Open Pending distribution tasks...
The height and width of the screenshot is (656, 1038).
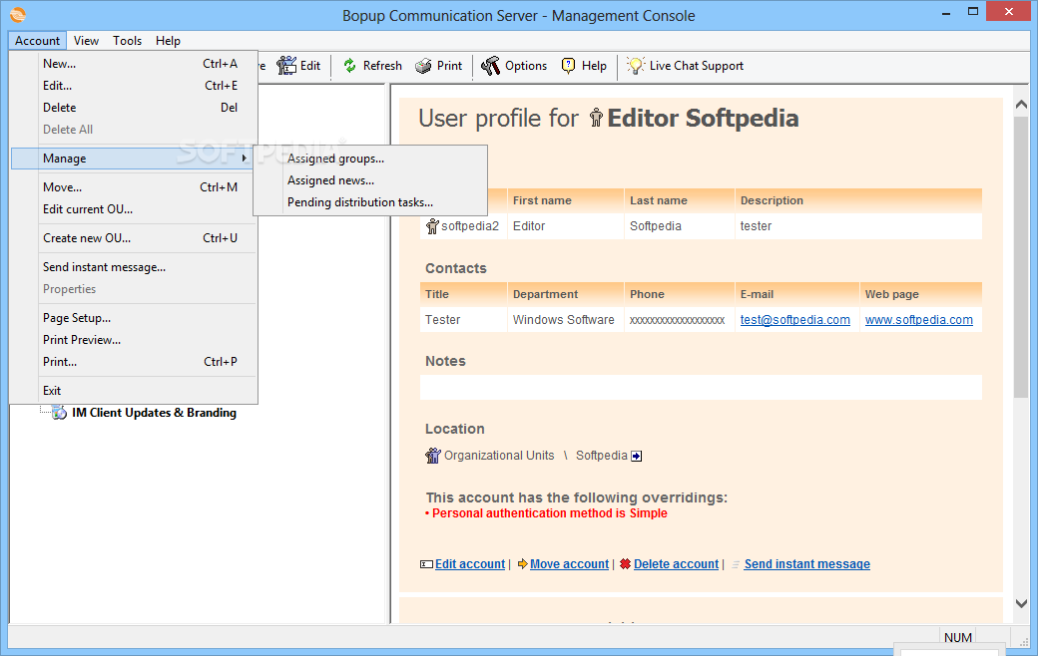point(370,202)
